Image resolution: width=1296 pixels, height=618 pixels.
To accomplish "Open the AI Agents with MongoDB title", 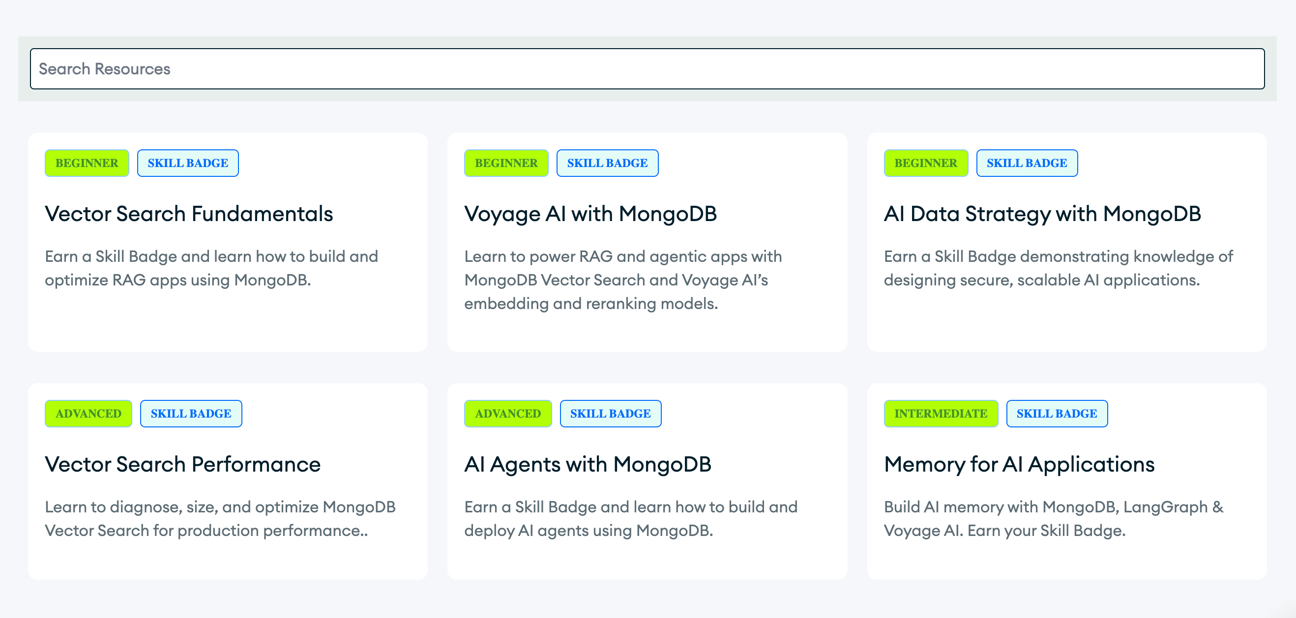I will 588,464.
